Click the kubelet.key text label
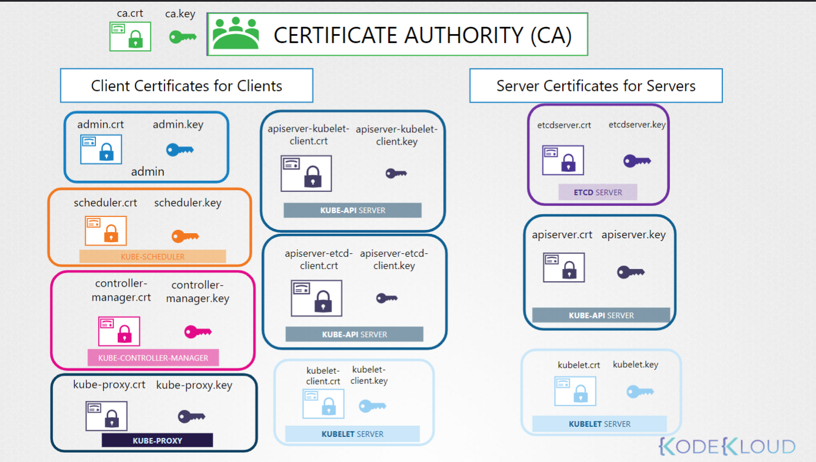The image size is (816, 462). click(636, 365)
